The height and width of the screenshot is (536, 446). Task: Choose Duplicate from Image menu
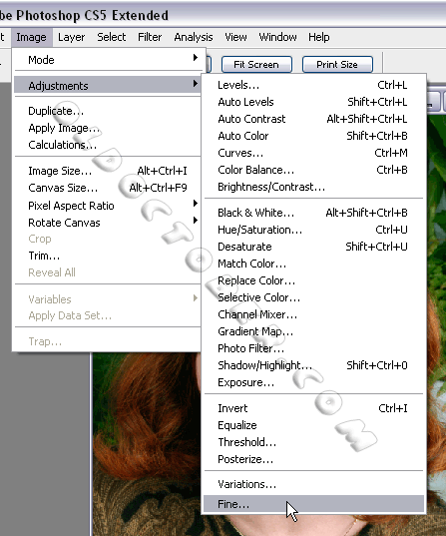(108, 111)
